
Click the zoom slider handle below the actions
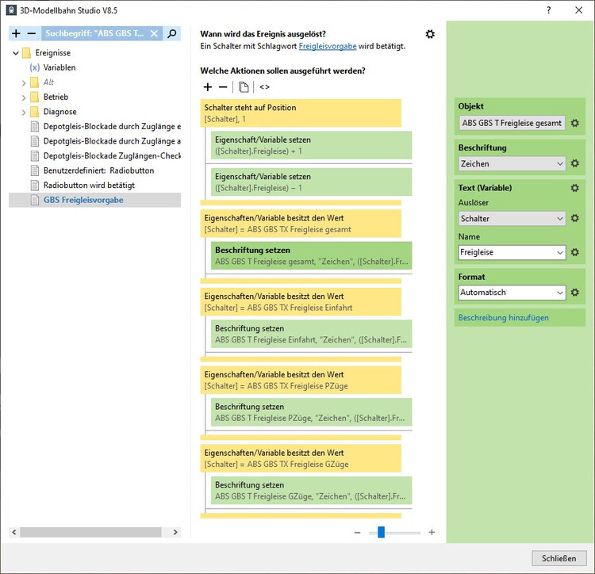click(381, 532)
